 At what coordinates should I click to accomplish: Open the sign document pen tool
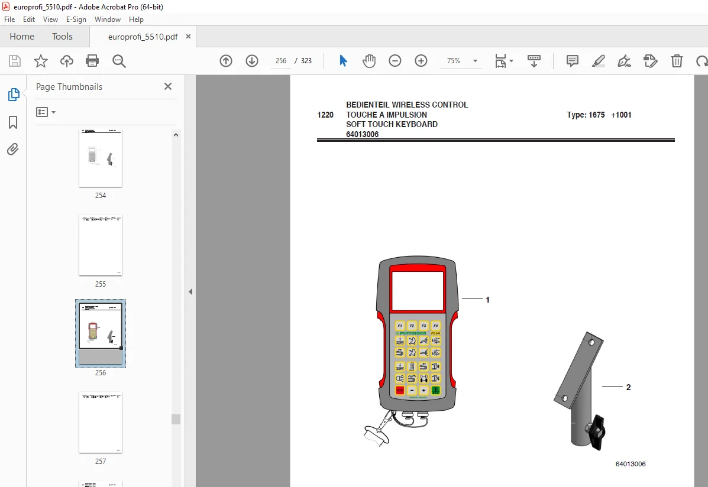click(x=625, y=61)
